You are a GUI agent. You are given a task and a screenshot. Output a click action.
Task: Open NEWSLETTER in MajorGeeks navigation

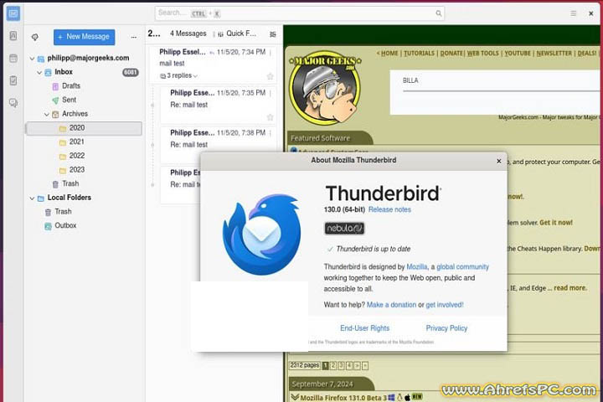(x=554, y=54)
